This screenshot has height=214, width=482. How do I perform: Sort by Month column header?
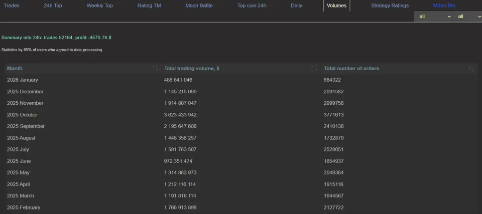tap(15, 69)
